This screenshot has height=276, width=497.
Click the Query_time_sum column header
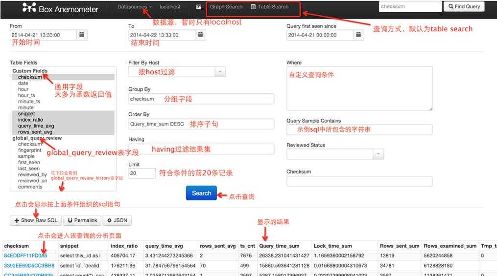279,246
